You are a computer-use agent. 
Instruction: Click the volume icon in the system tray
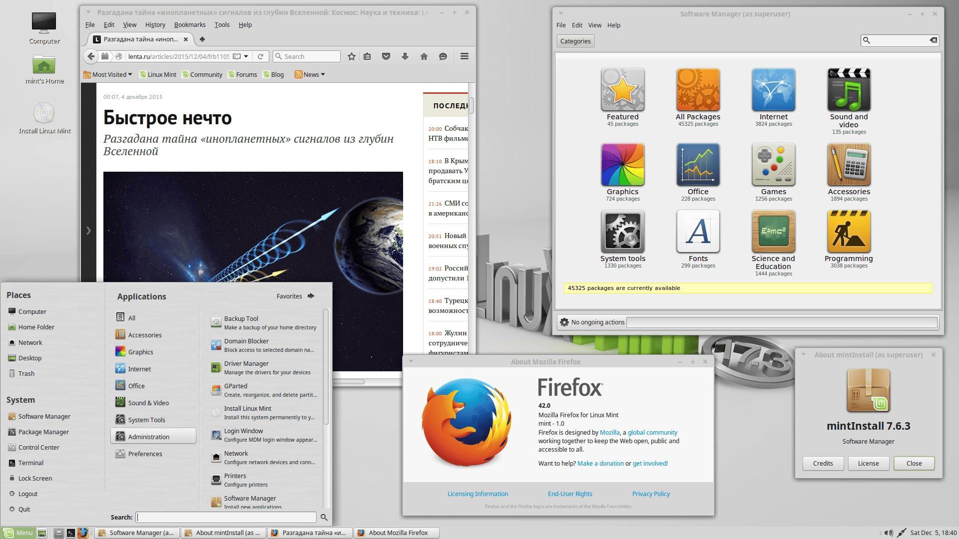click(889, 533)
